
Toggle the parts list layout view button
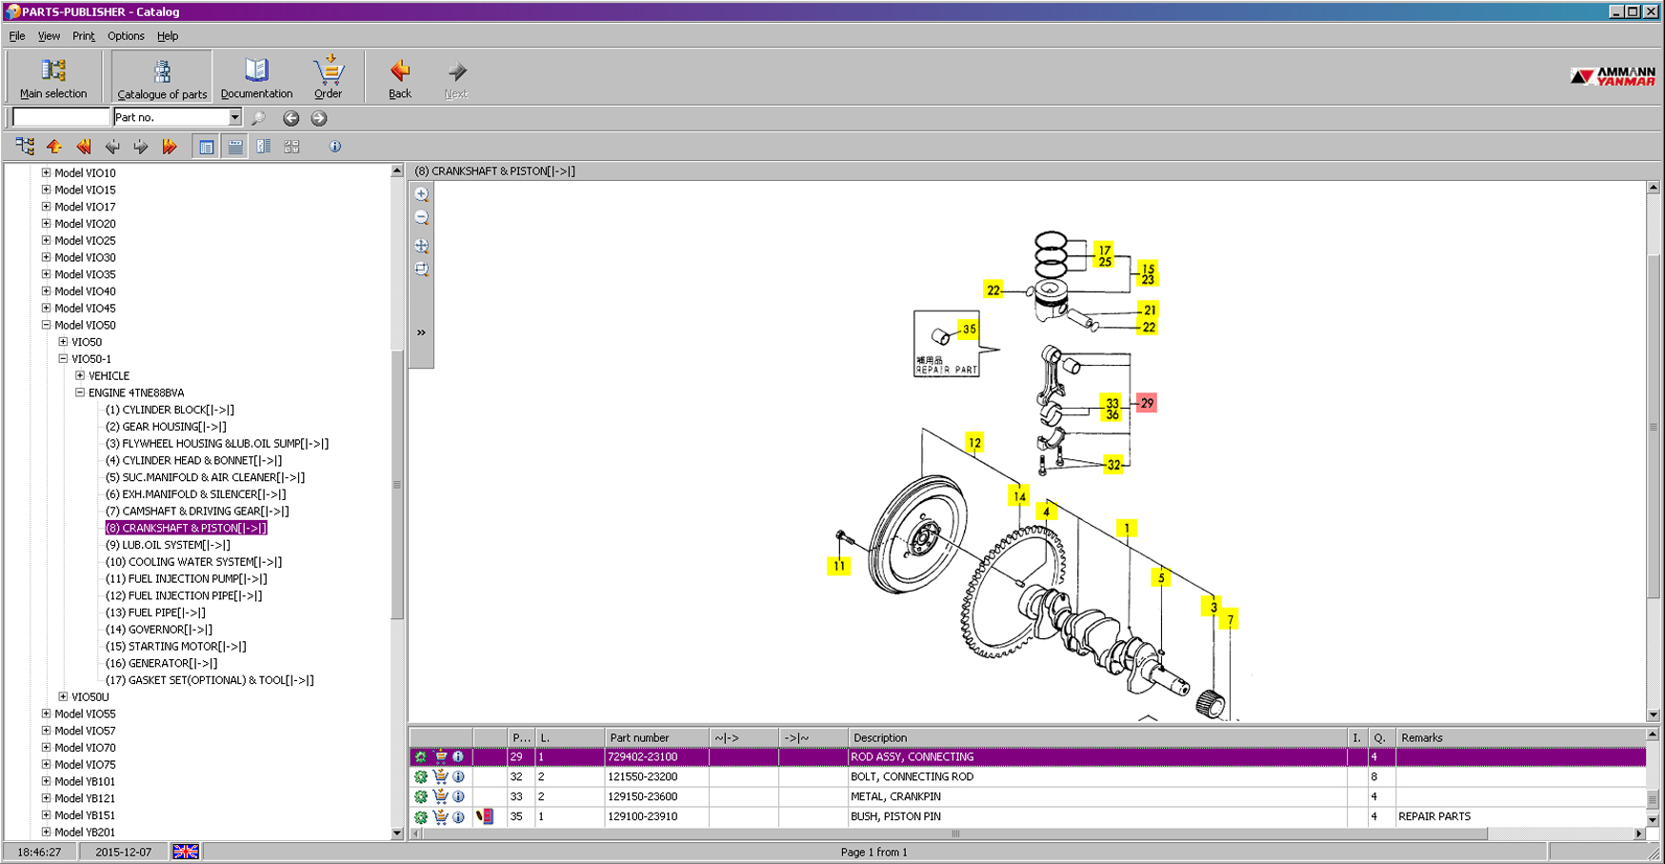pyautogui.click(x=234, y=147)
